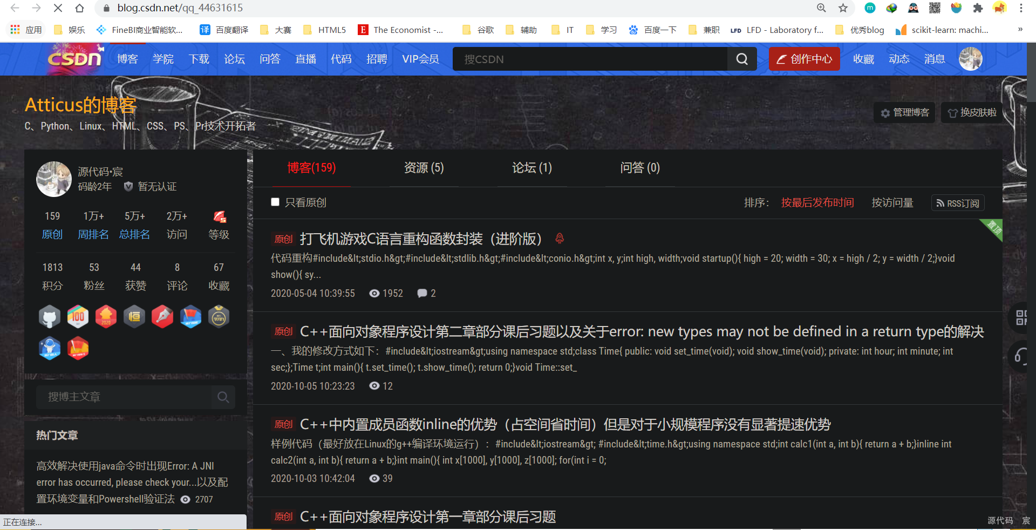
Task: Click the red rocket icon beside first article
Action: pos(560,238)
